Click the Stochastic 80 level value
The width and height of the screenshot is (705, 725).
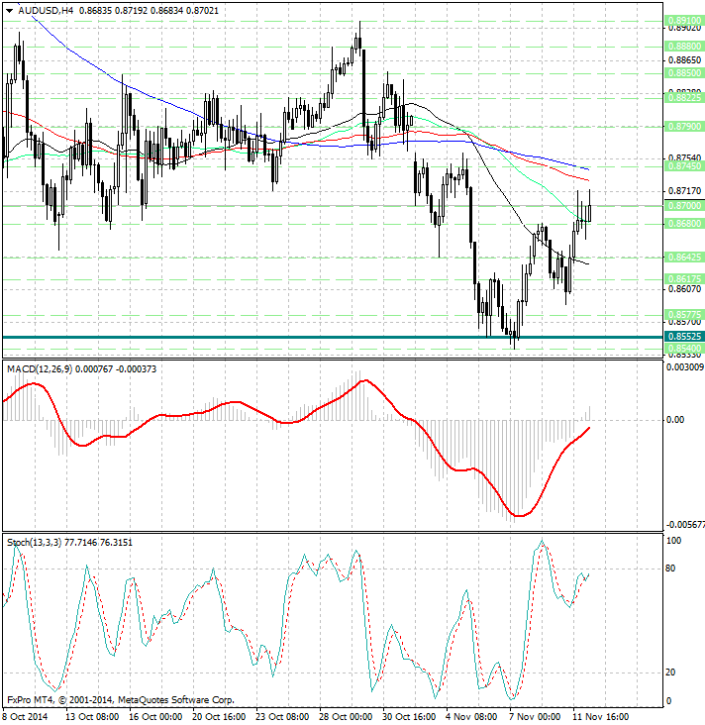click(671, 569)
